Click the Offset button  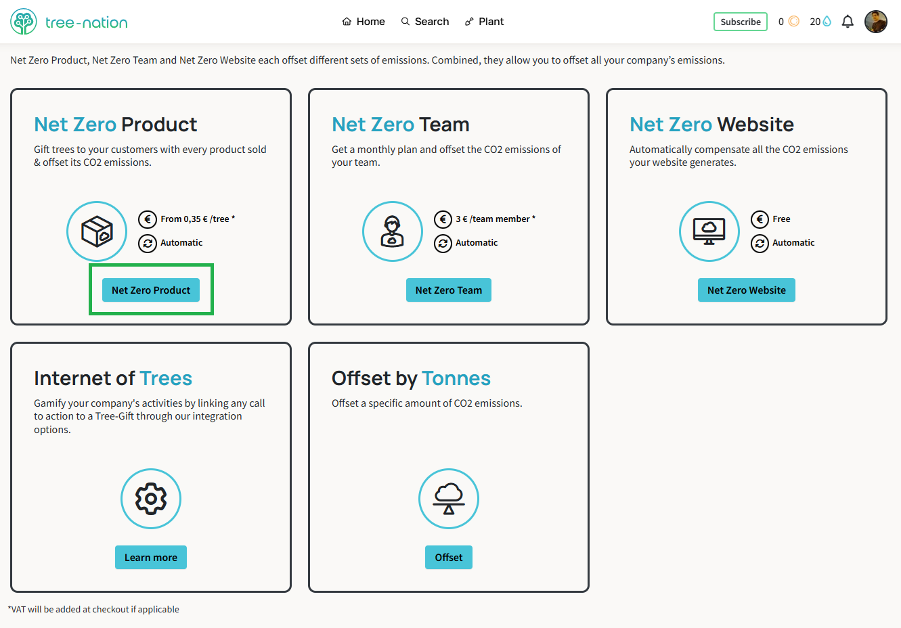(449, 557)
